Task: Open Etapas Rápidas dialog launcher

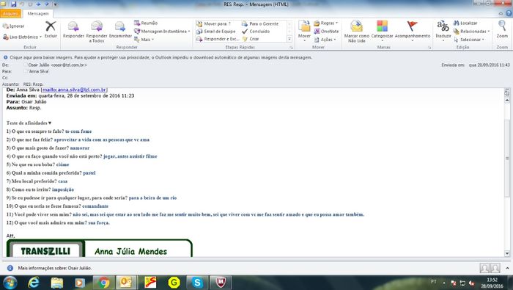Action: click(291, 48)
